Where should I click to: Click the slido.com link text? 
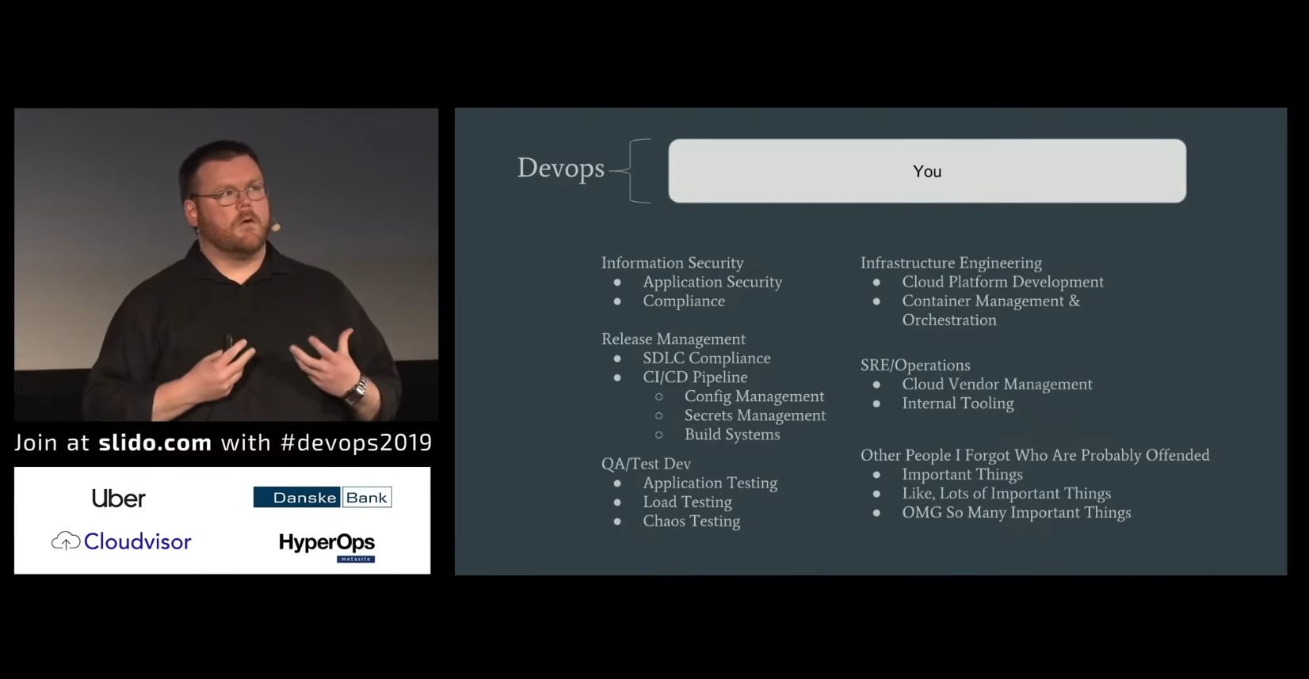pyautogui.click(x=155, y=442)
